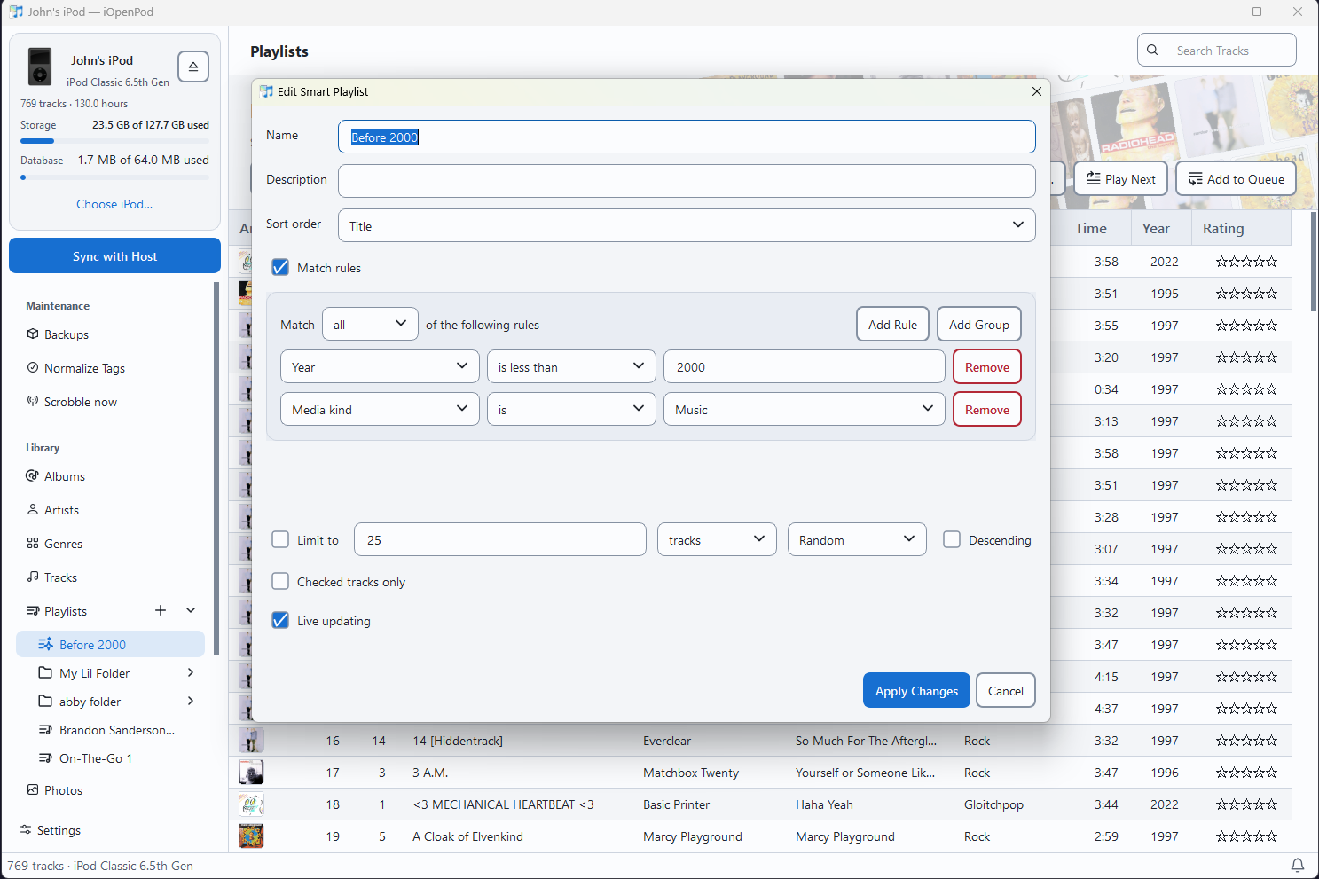Click the Scrobble now icon
The image size is (1319, 879).
[33, 402]
